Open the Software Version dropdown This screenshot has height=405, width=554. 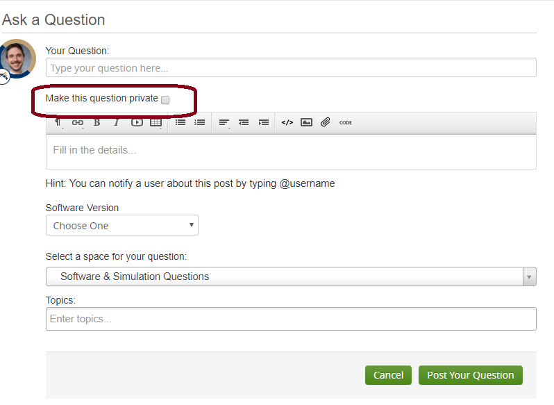122,226
